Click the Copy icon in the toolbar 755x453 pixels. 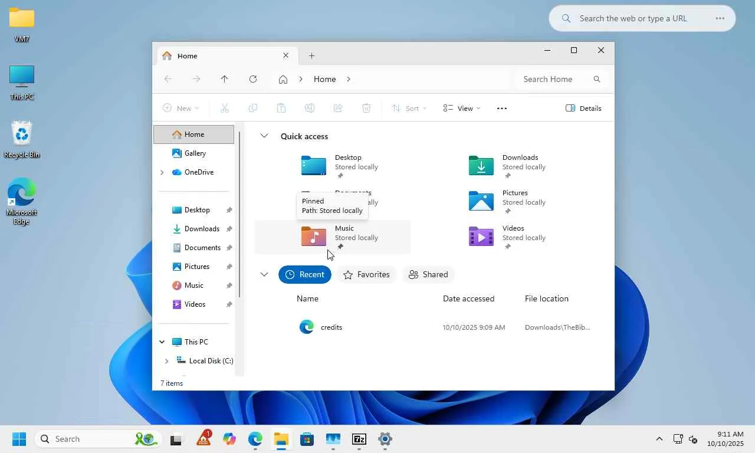point(253,108)
